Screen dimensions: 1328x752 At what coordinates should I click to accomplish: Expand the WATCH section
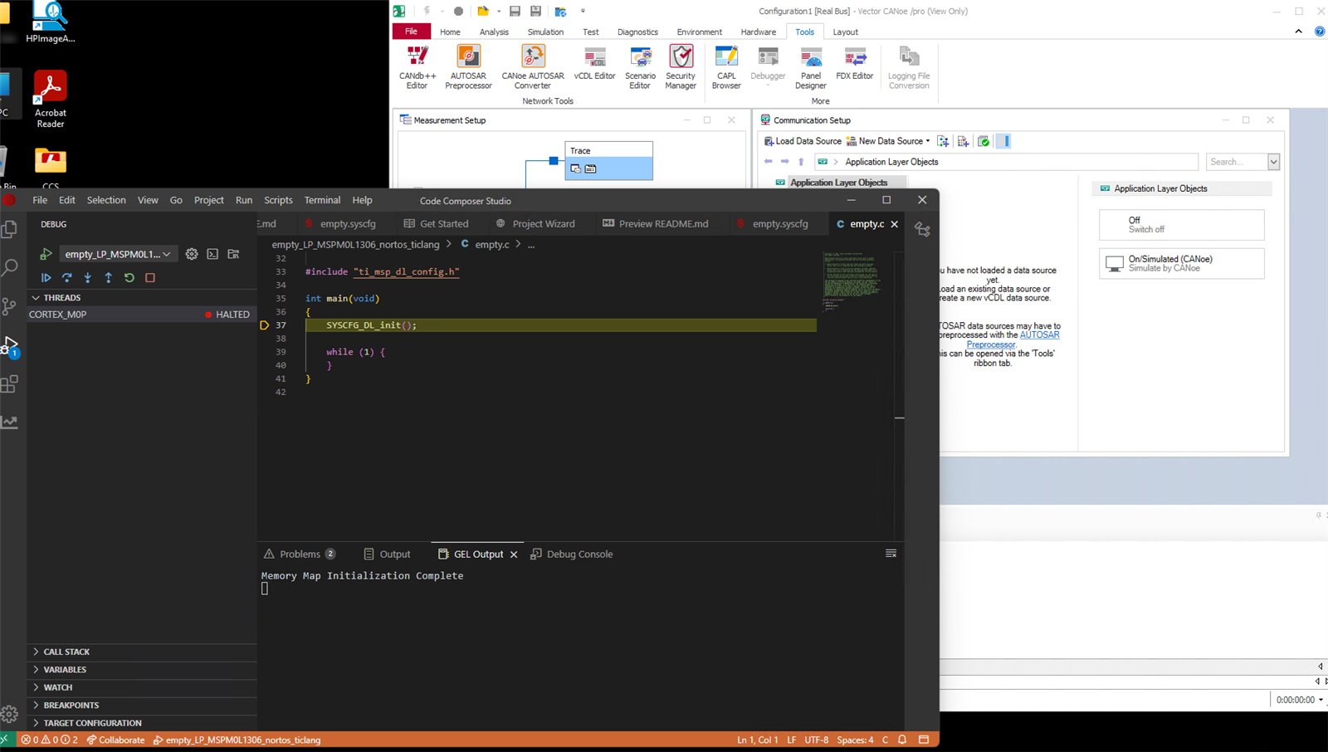(x=142, y=687)
